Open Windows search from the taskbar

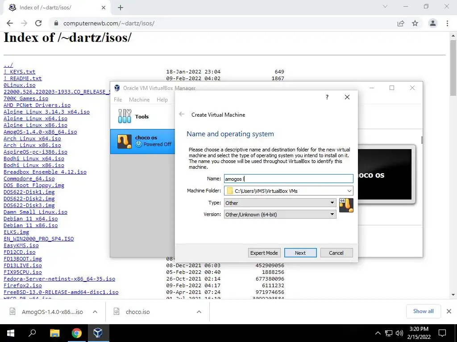point(32,333)
